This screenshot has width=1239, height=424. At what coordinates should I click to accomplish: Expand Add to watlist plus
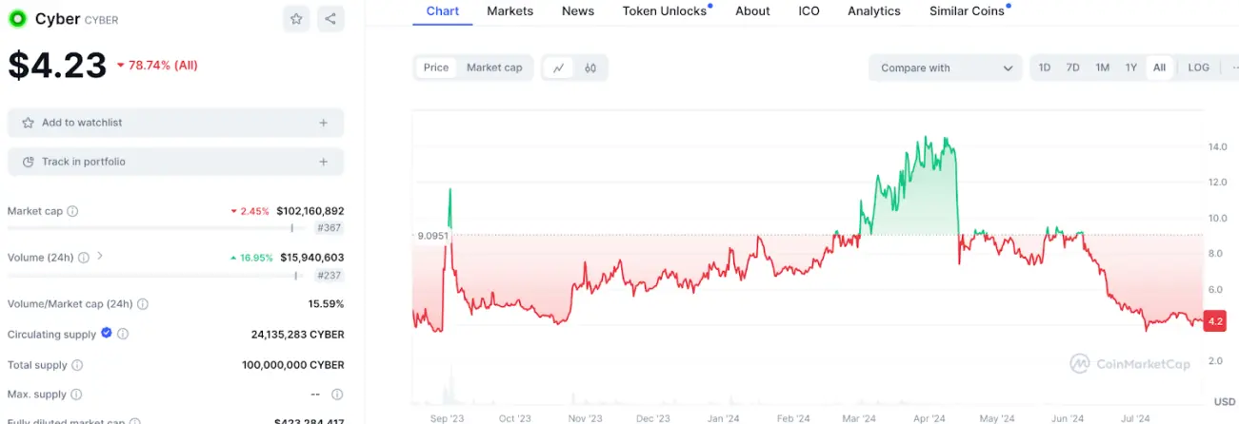pos(323,123)
